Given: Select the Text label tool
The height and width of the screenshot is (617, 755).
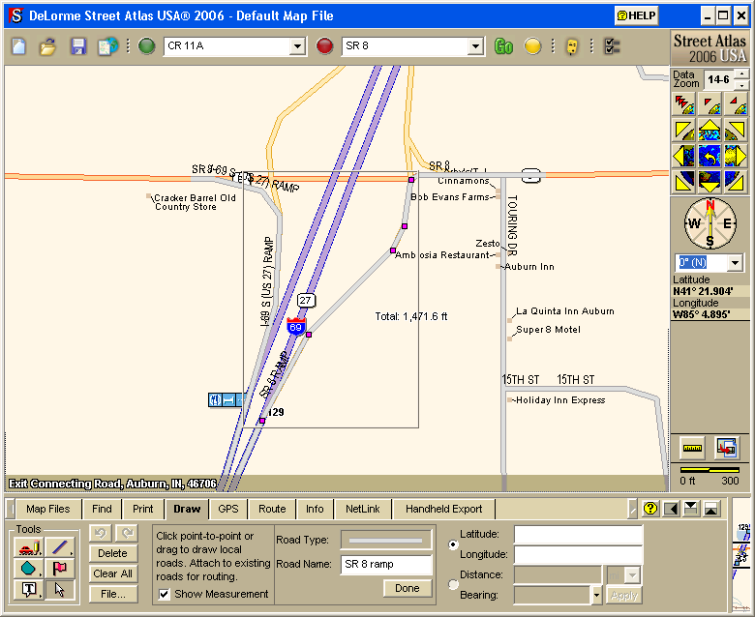Looking at the screenshot, I should tap(29, 590).
